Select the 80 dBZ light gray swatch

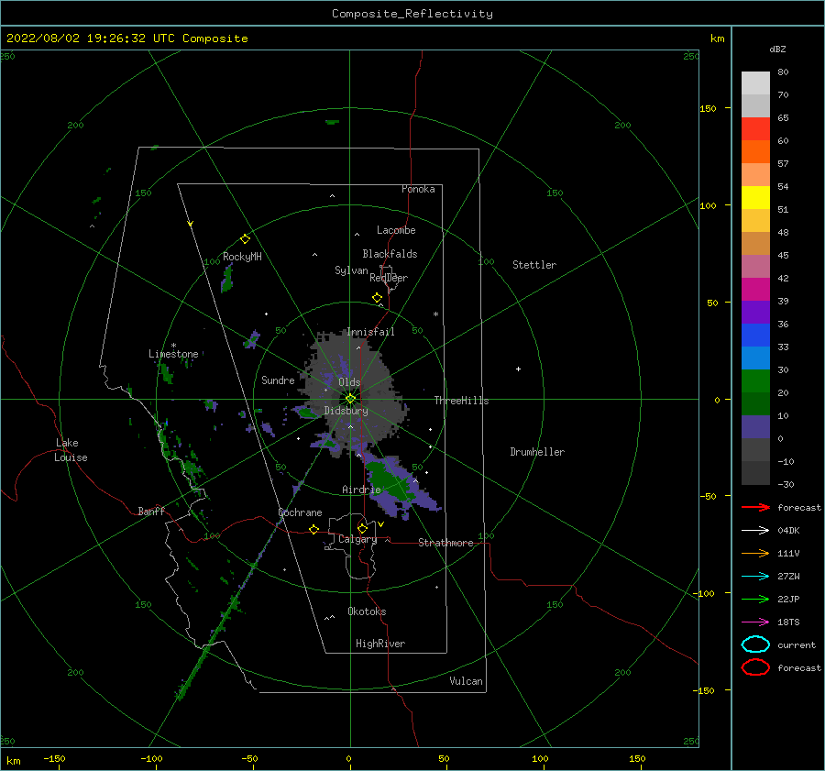(755, 83)
